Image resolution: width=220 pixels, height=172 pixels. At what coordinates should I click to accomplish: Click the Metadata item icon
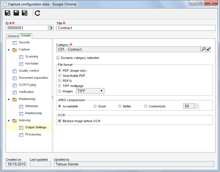point(21,107)
